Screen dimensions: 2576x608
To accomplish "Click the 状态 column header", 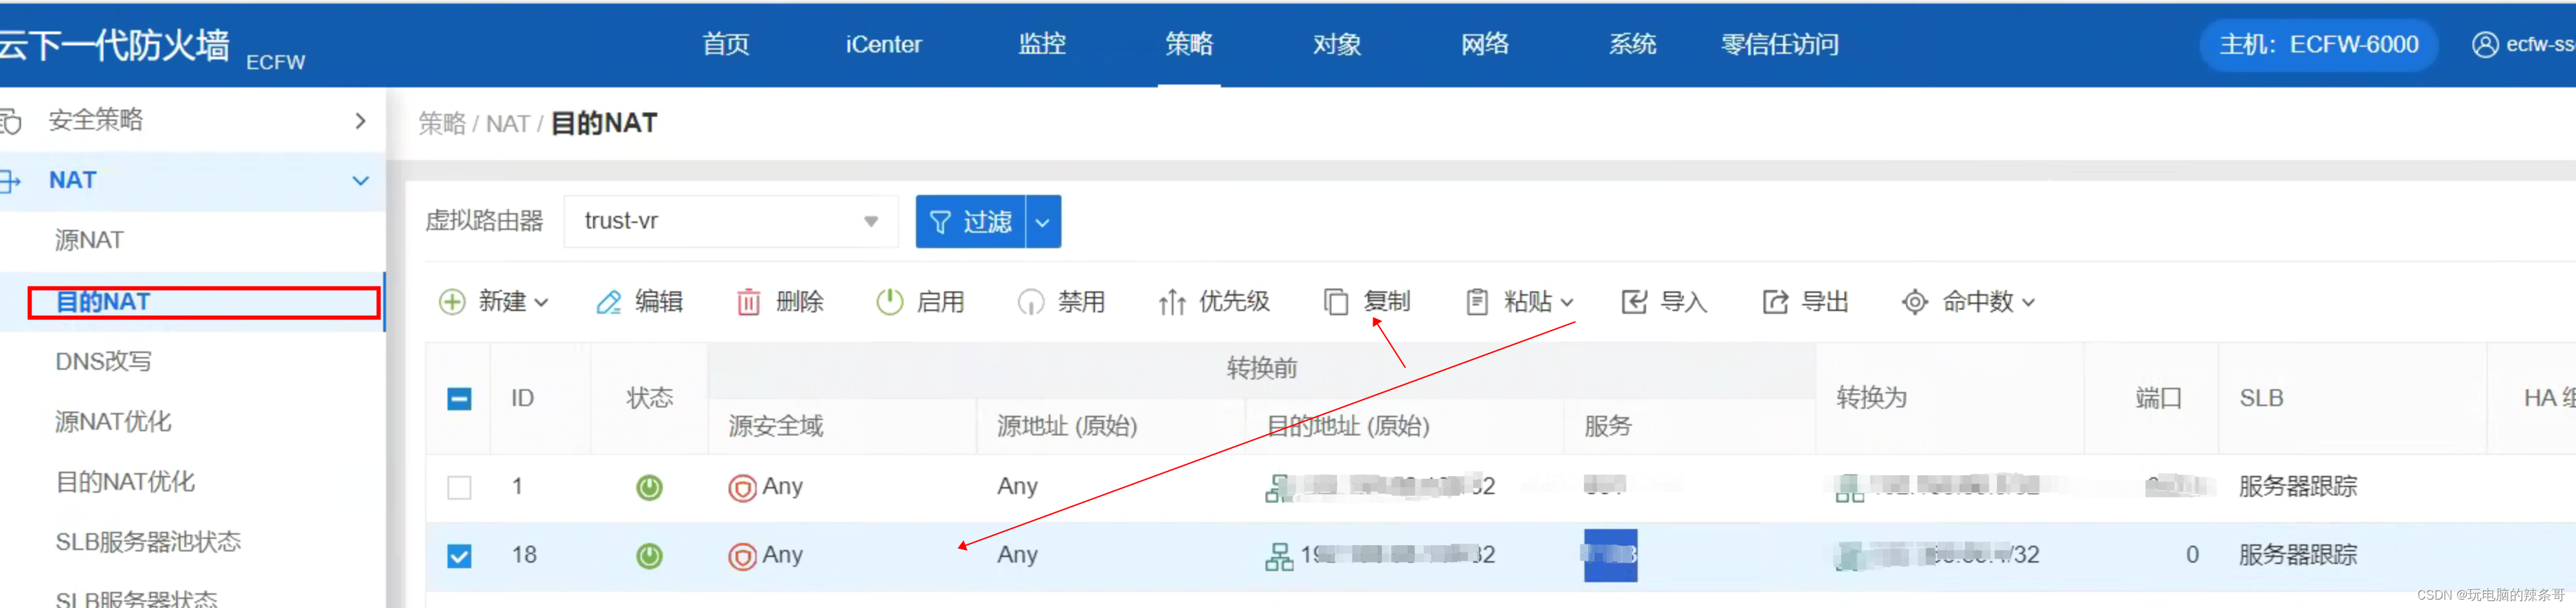I will point(650,398).
